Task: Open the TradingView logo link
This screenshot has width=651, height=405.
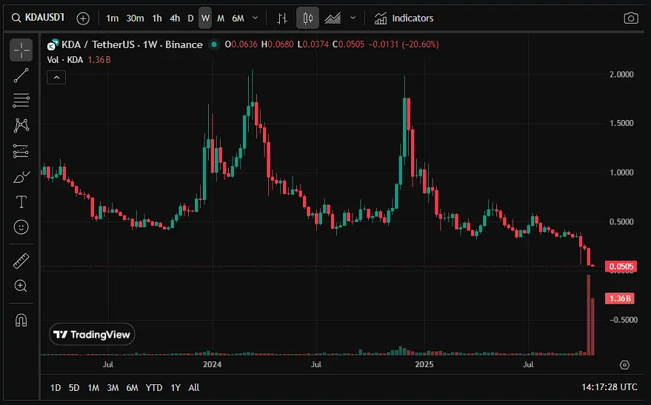Action: (92, 335)
